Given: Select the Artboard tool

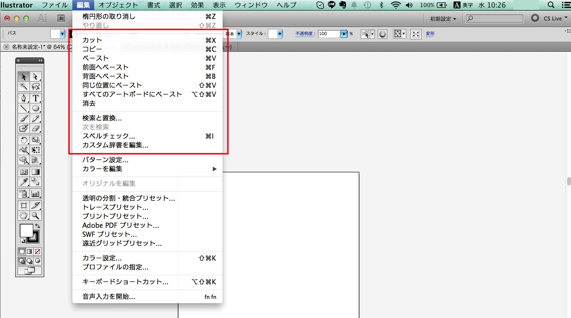Looking at the screenshot, I should [x=24, y=206].
